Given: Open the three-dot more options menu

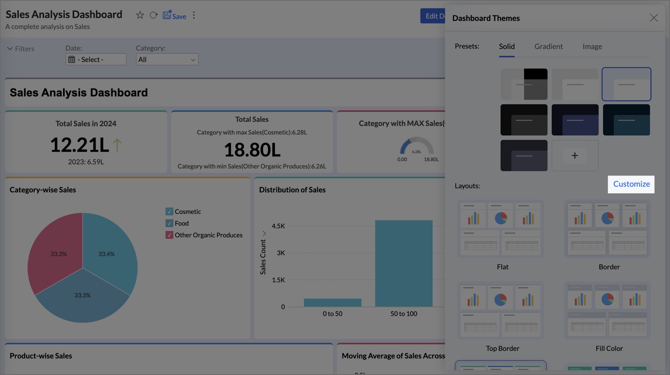Looking at the screenshot, I should tap(194, 15).
